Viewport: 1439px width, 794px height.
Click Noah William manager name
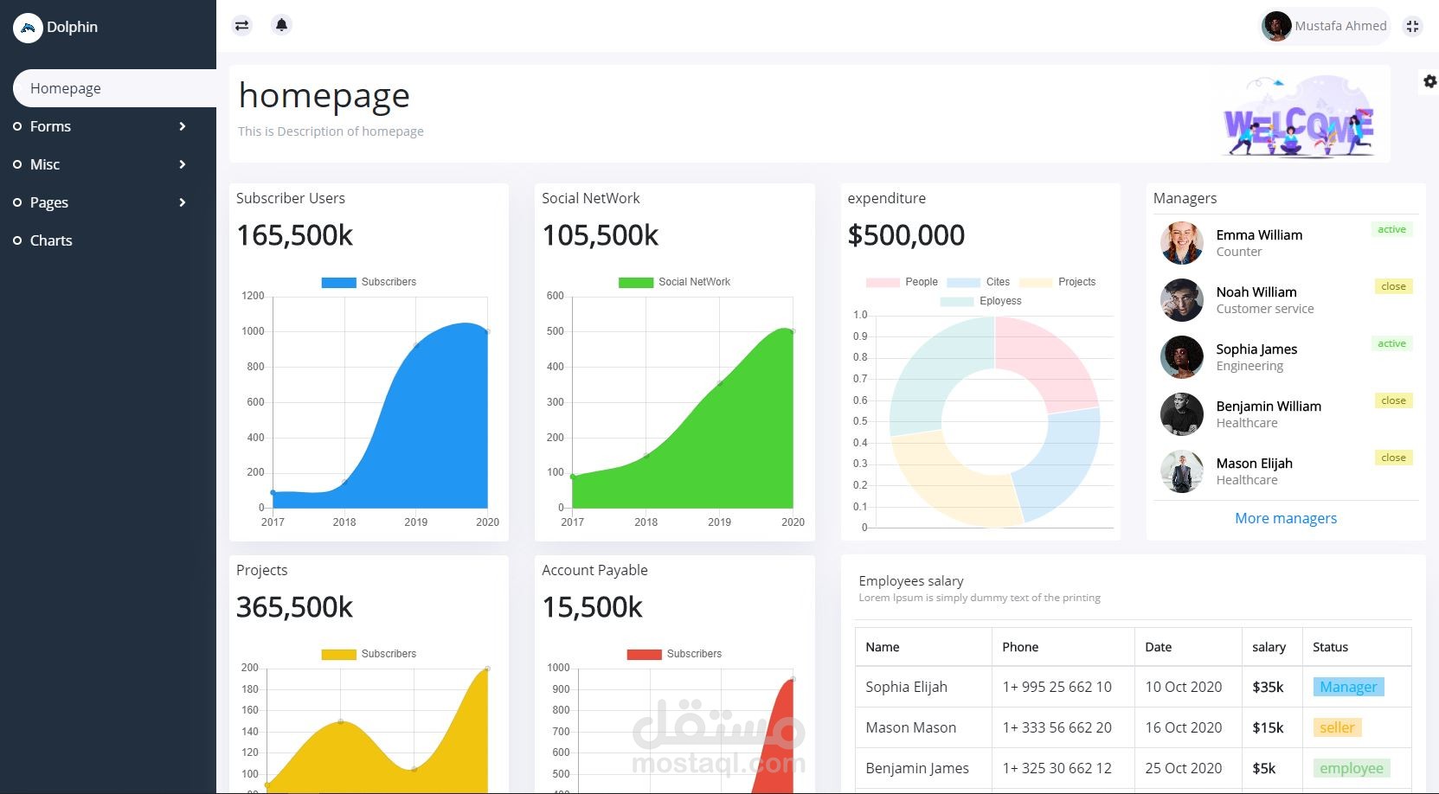(x=1256, y=292)
